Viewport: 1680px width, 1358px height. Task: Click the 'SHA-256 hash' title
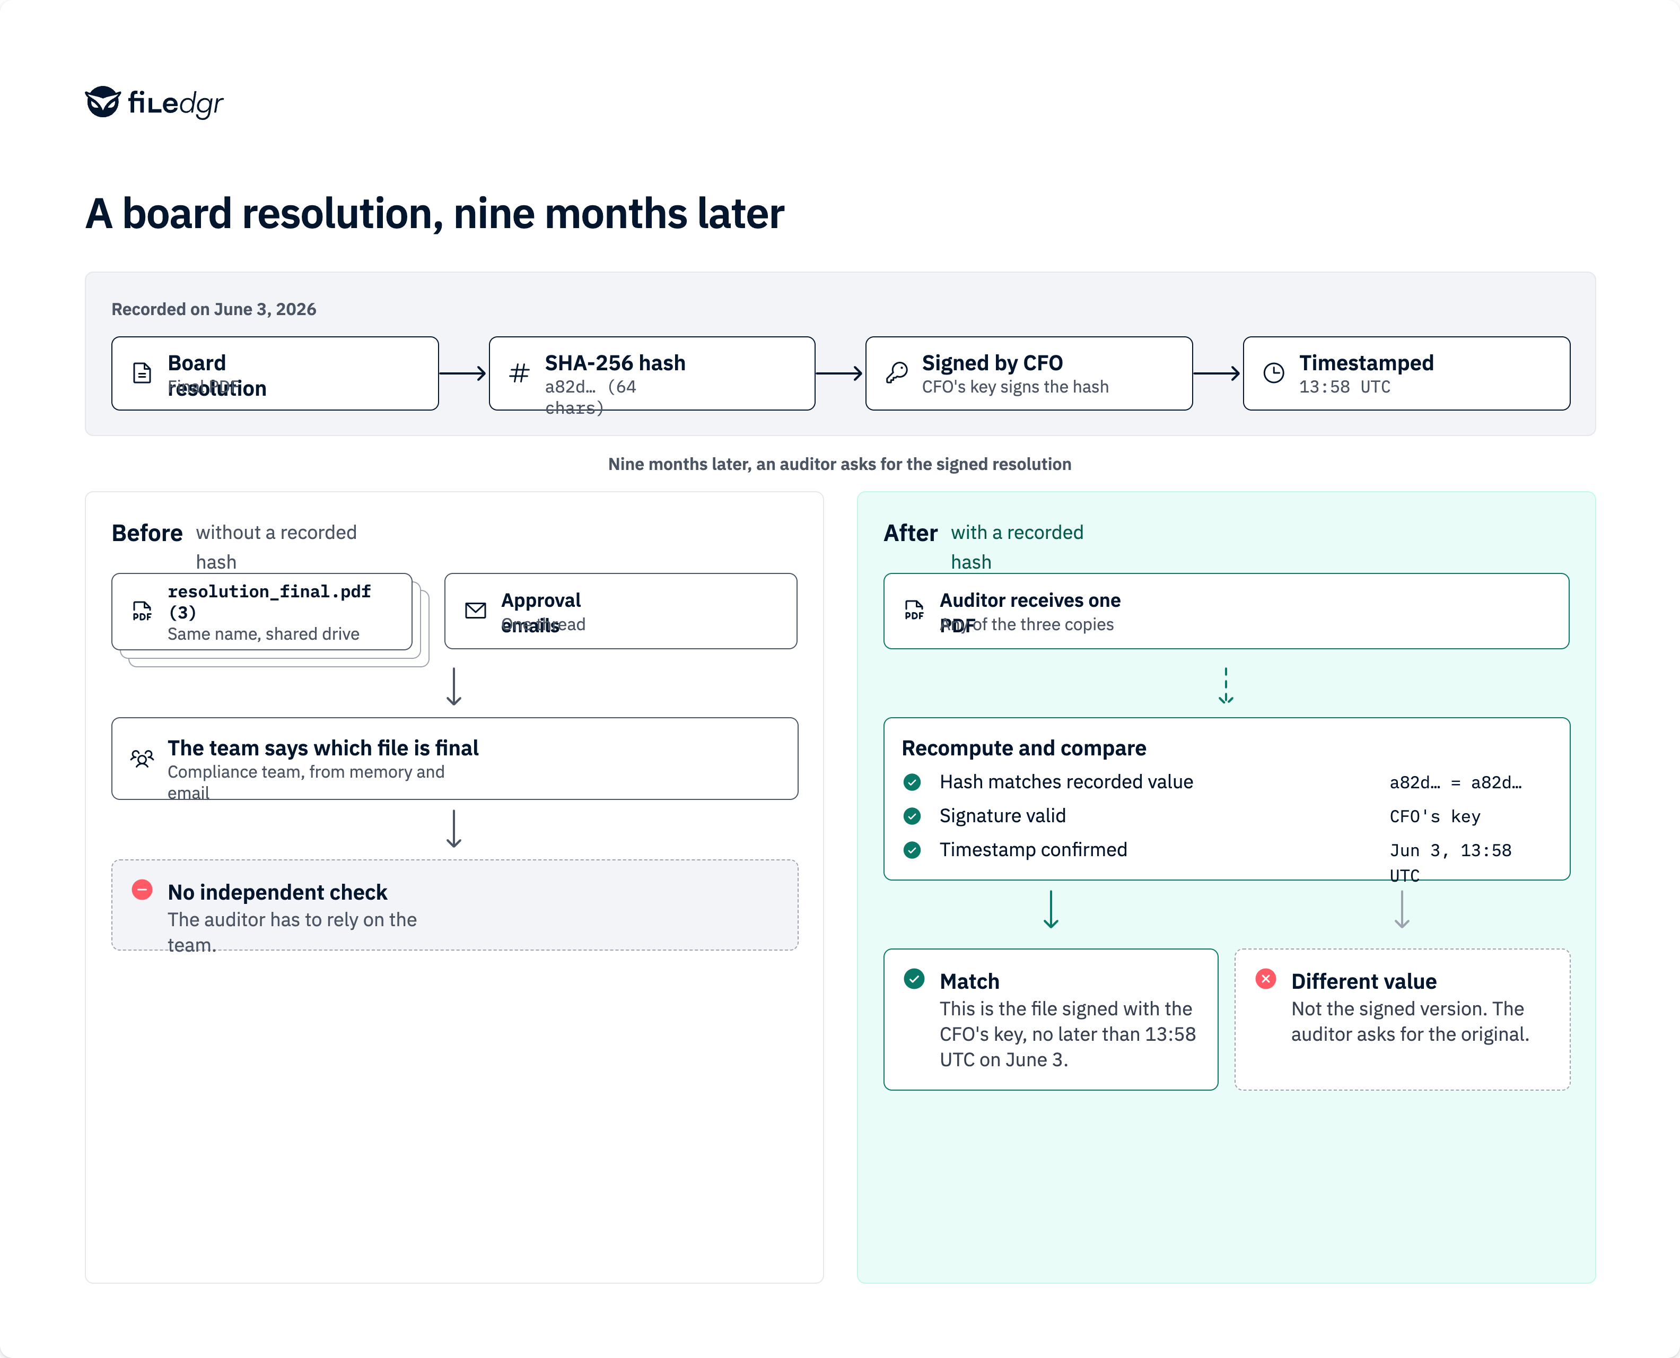(615, 363)
